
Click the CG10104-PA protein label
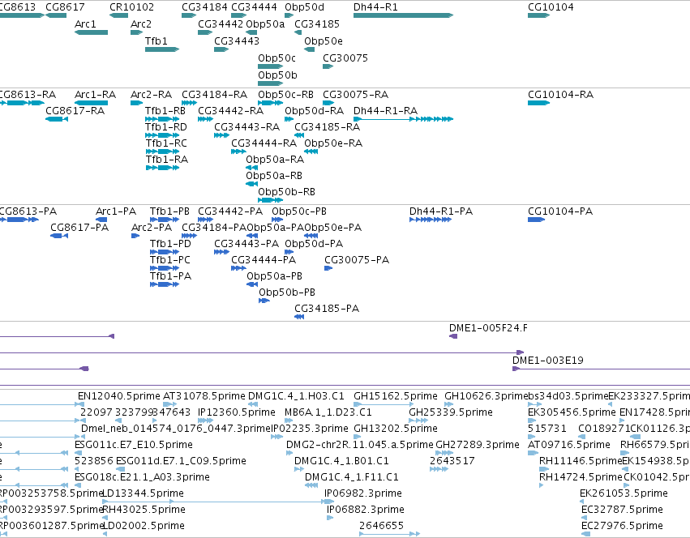pyautogui.click(x=560, y=211)
